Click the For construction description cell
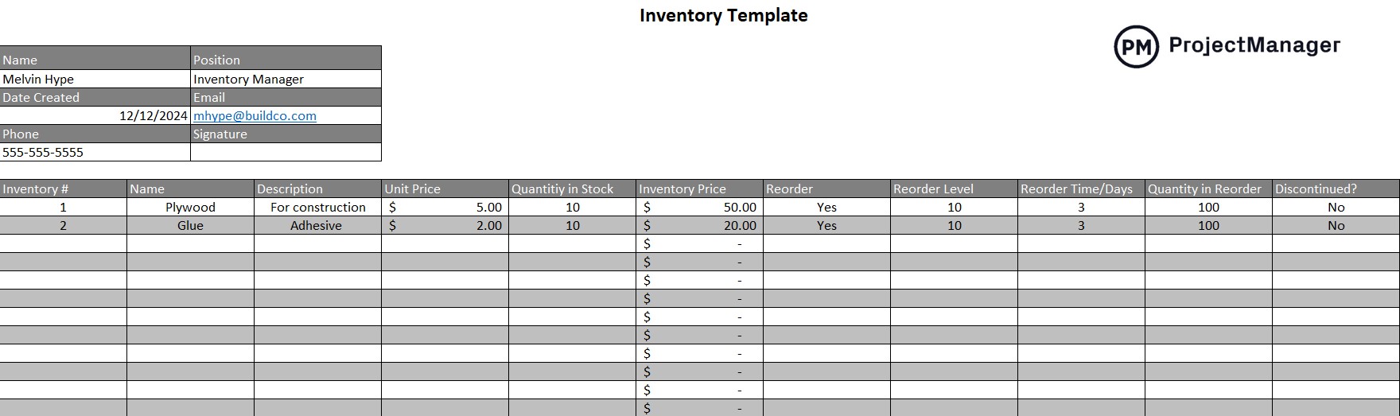This screenshot has height=416, width=1400. [x=318, y=207]
